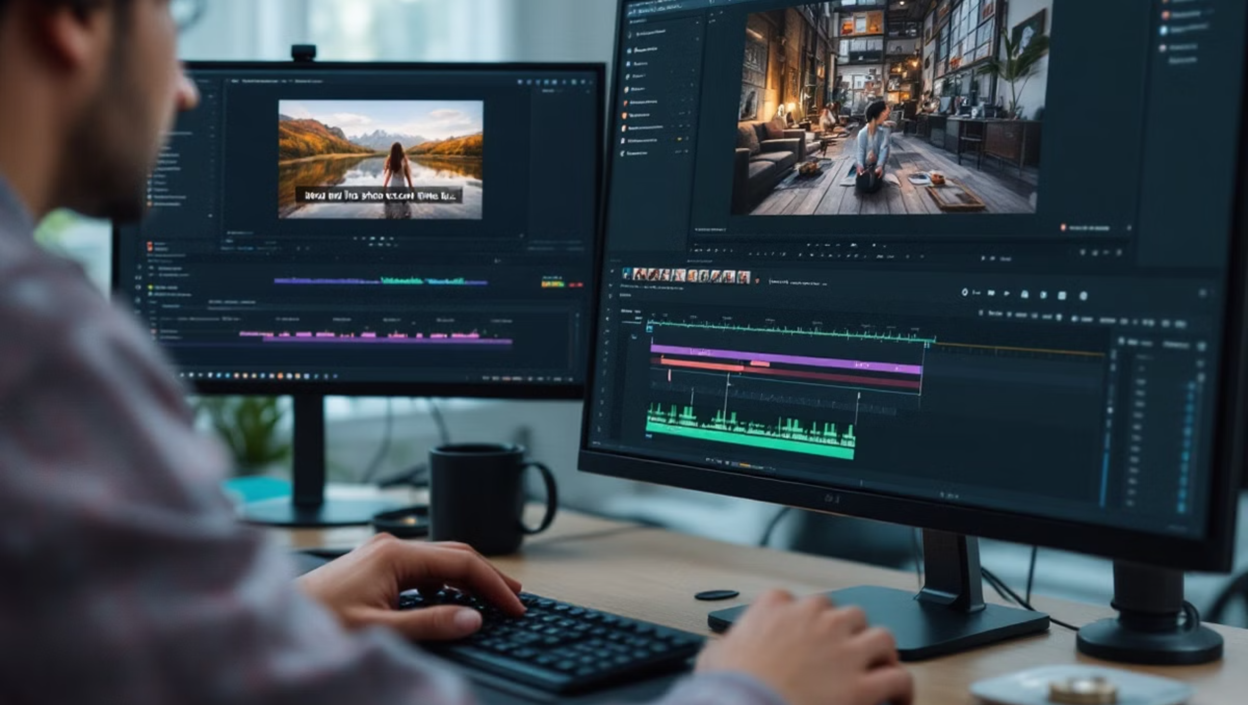Select the subtitle caption over the lake video
Image resolution: width=1248 pixels, height=705 pixels.
pyautogui.click(x=379, y=195)
